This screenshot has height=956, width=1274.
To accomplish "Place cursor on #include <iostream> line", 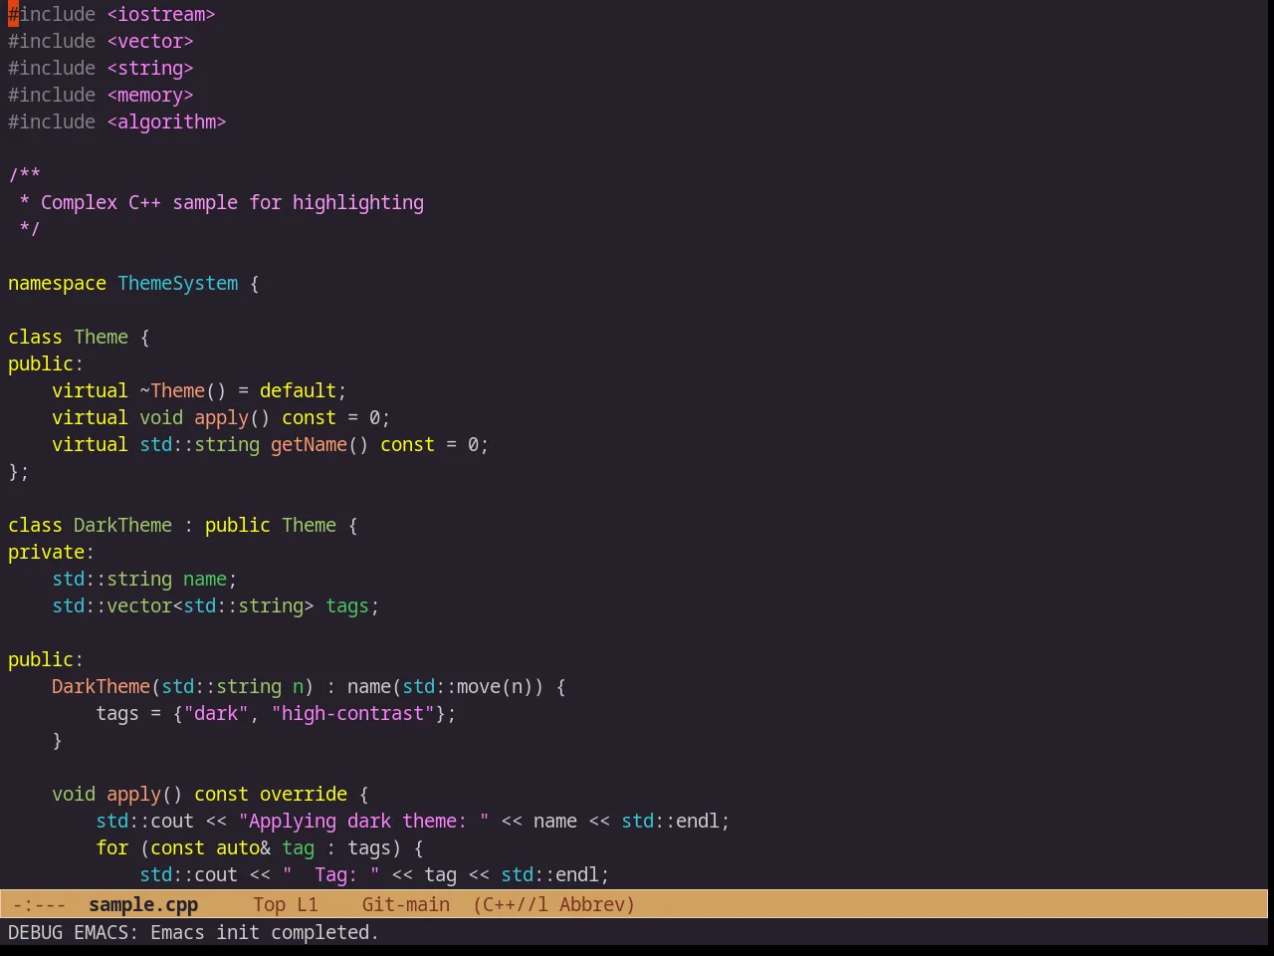I will (x=111, y=14).
